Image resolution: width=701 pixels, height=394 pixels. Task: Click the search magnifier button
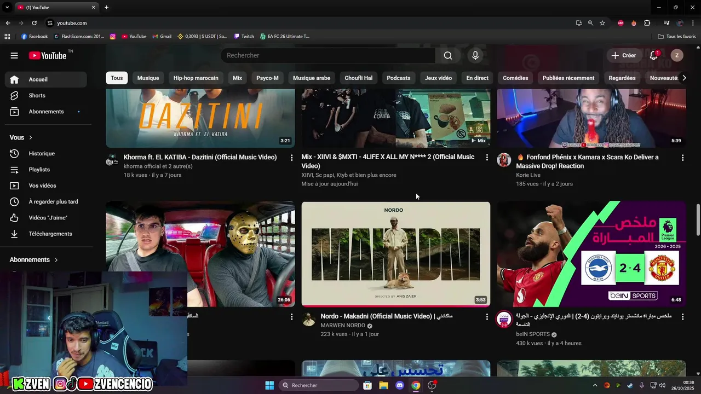coord(448,55)
